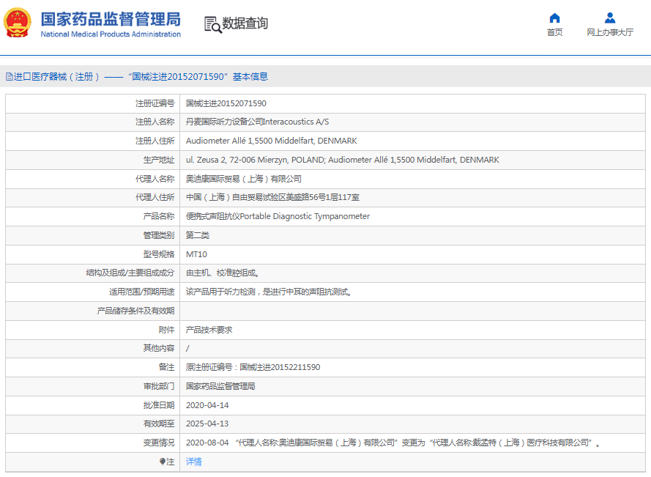Select the 2020-08-04 change record text
This screenshot has width=651, height=477.
pyautogui.click(x=393, y=443)
